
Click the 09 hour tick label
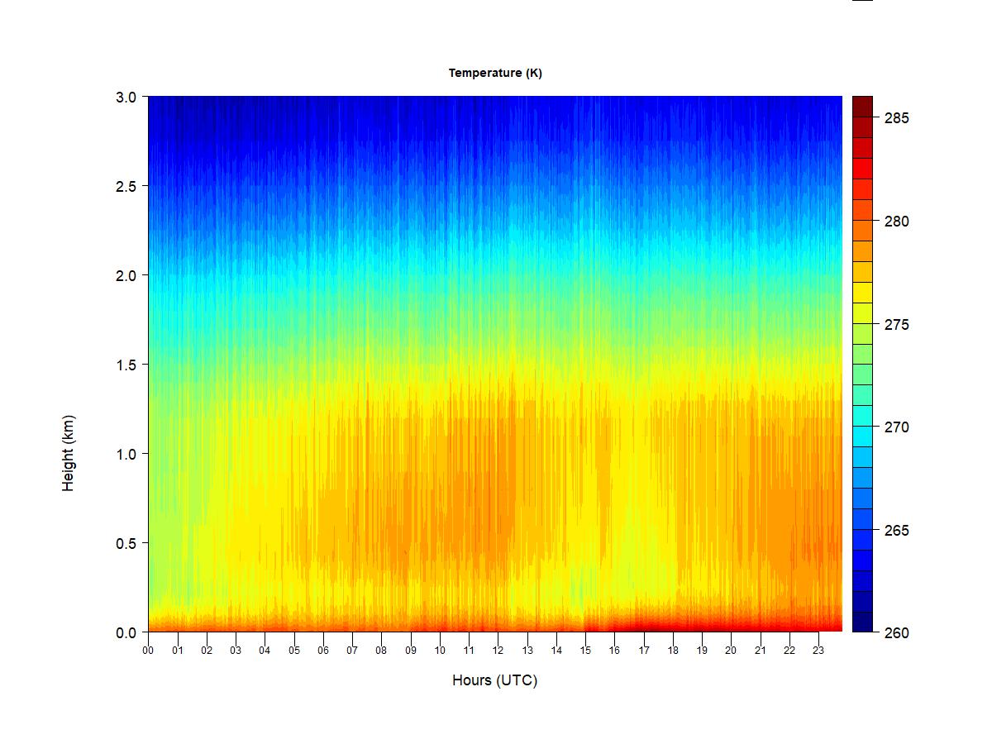click(x=410, y=651)
